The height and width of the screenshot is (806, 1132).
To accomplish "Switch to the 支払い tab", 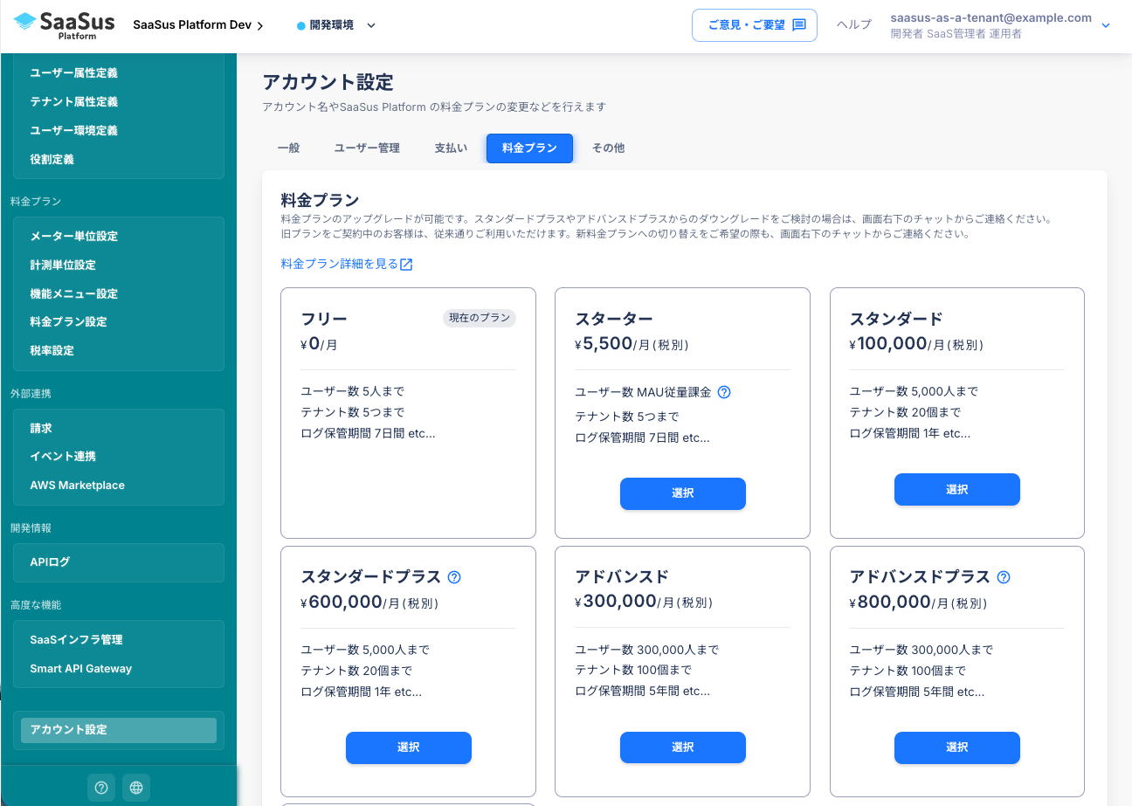I will (x=451, y=148).
